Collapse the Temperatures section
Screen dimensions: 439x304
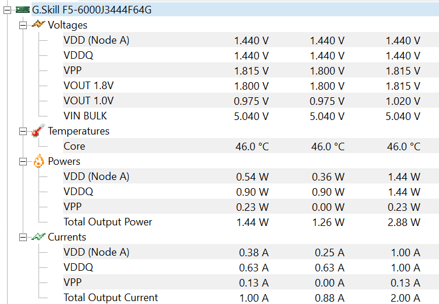tap(23, 131)
